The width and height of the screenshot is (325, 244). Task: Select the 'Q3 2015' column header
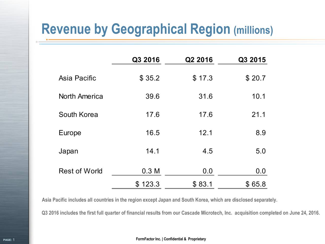coord(252,60)
